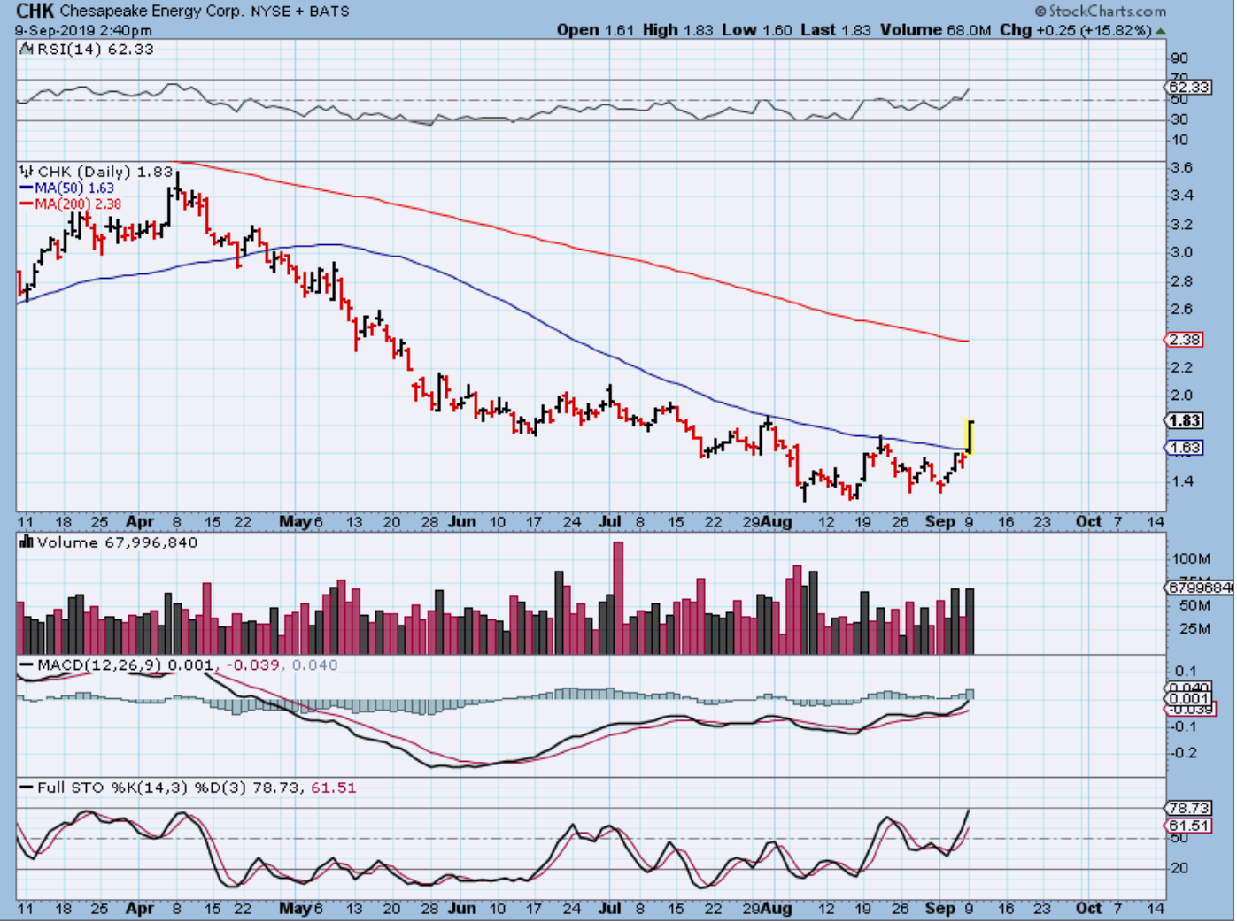Image resolution: width=1237 pixels, height=922 pixels.
Task: Click the CHK (Daily) 1.83 legend entry
Action: tap(104, 172)
